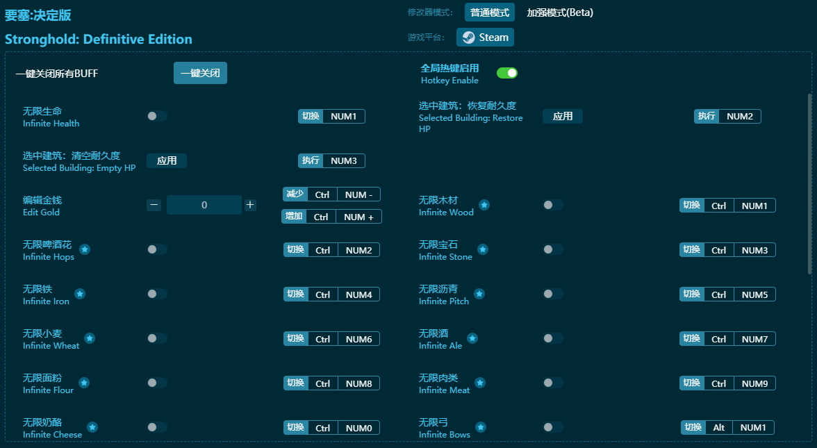Click the star icon next to Infinite Pitch

(x=479, y=294)
